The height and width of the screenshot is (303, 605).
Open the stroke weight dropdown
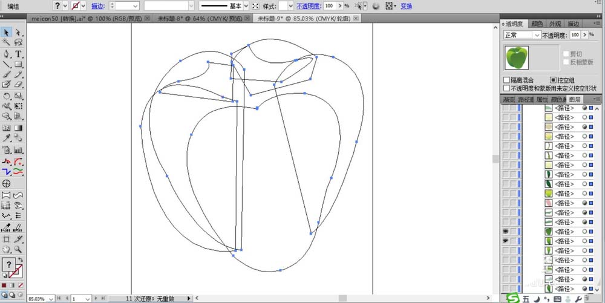135,6
